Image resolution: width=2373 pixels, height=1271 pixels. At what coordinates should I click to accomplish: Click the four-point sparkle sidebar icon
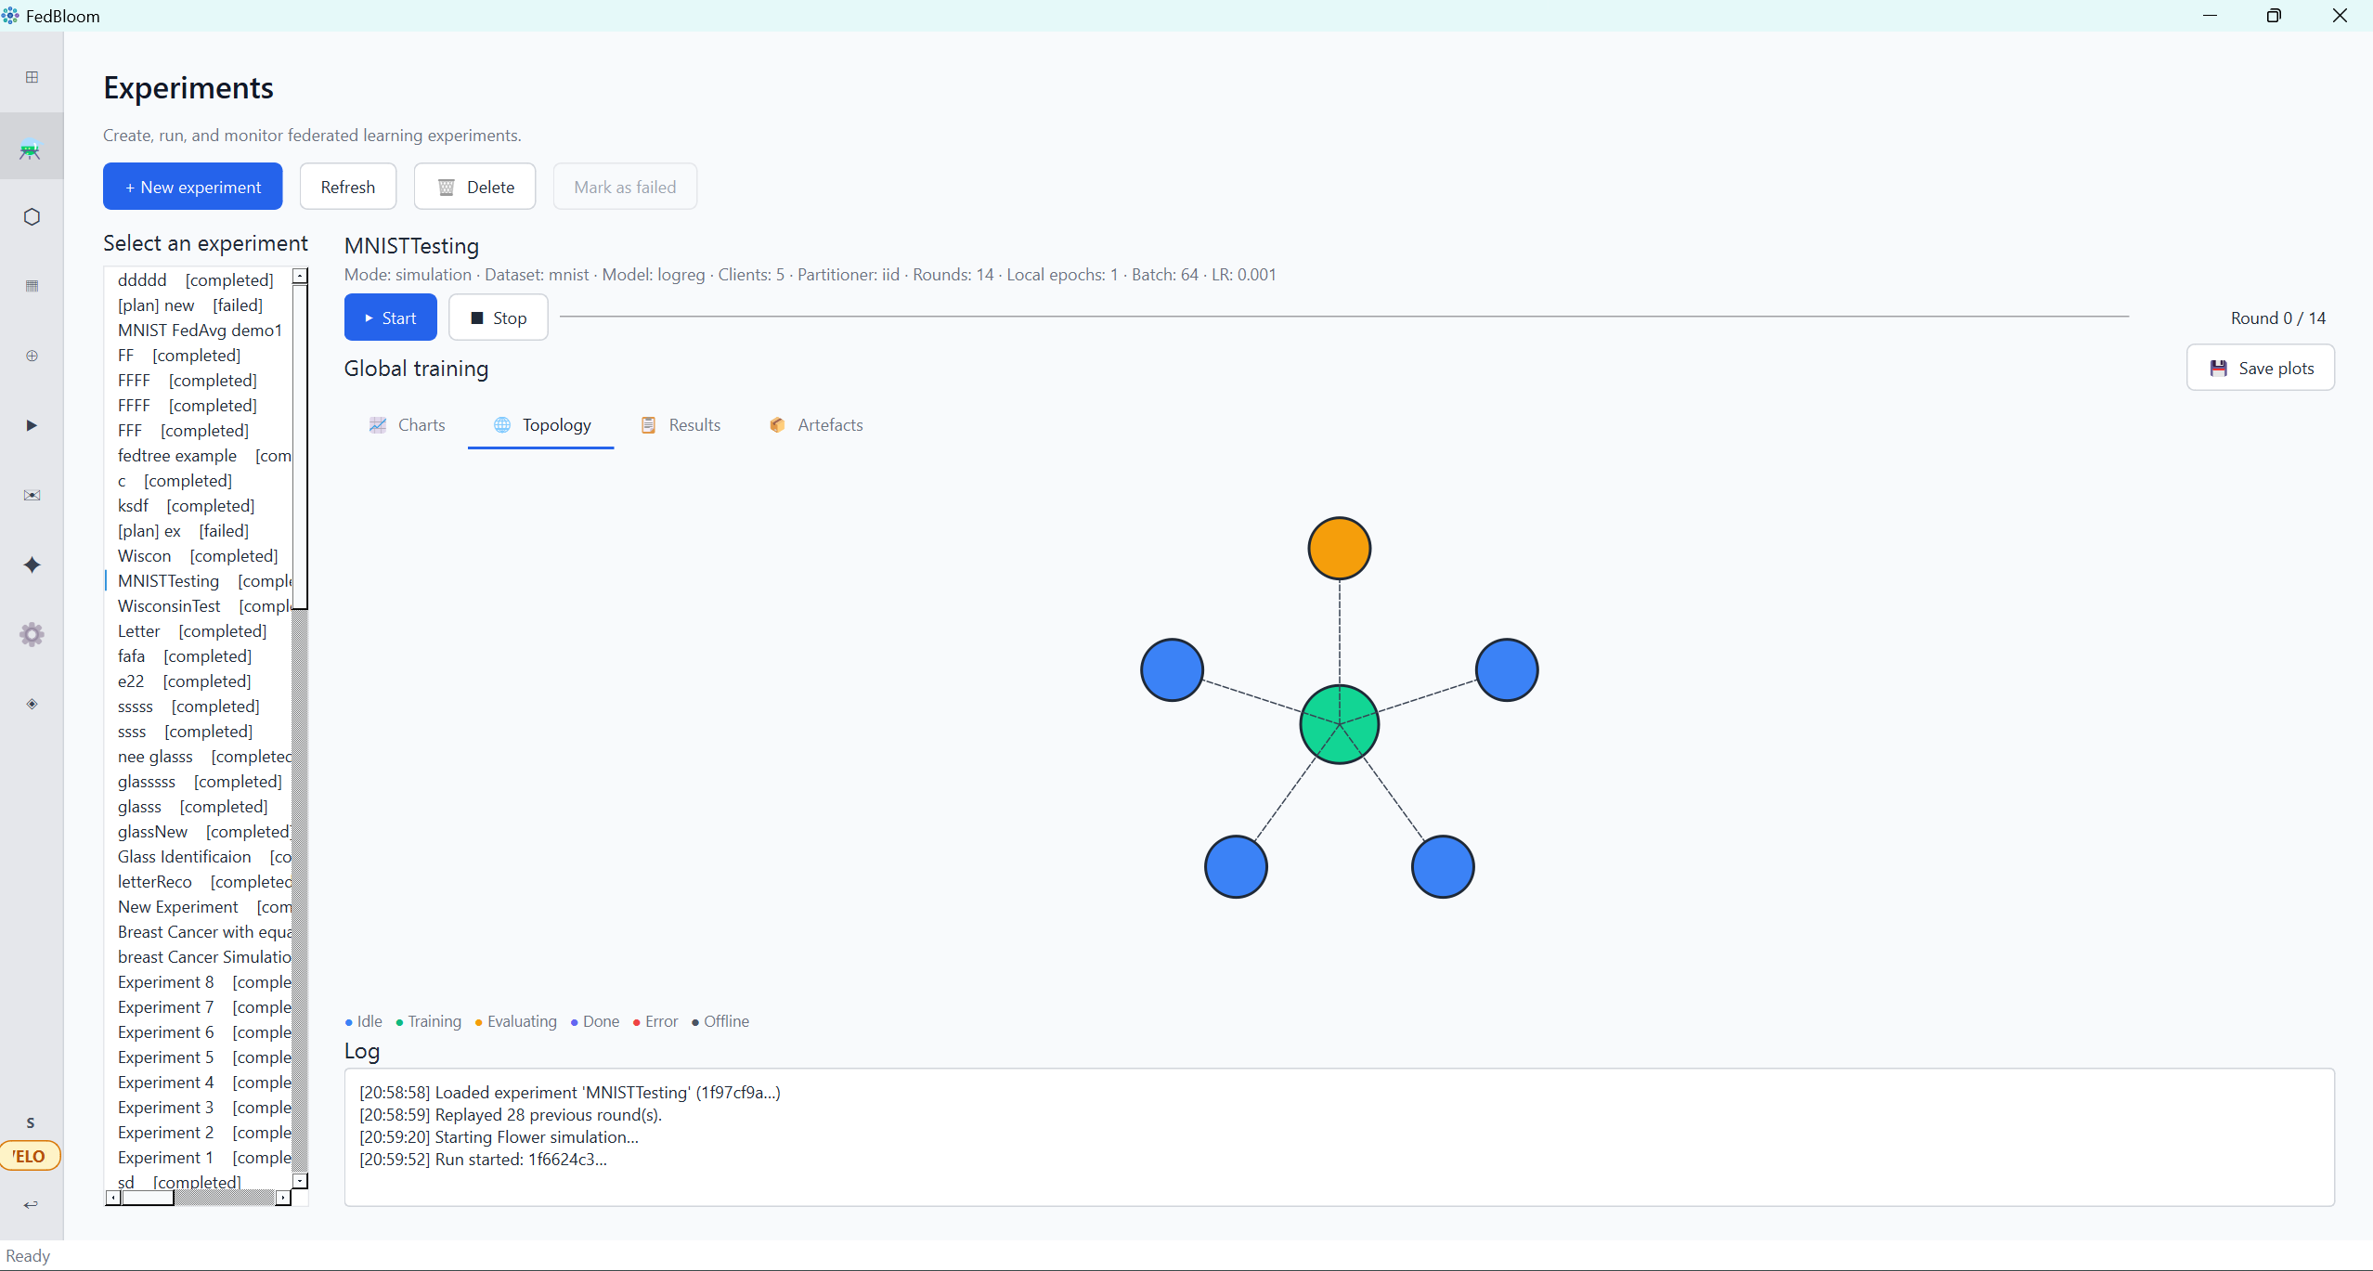32,564
